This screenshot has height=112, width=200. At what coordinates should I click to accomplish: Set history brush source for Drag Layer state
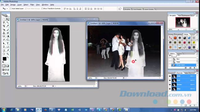pyautogui.click(x=170, y=65)
